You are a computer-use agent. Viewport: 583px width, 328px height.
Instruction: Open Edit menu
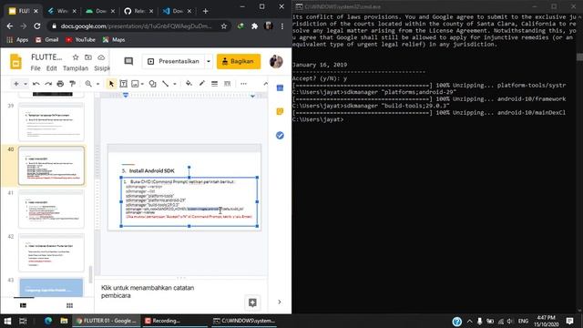tap(52, 68)
